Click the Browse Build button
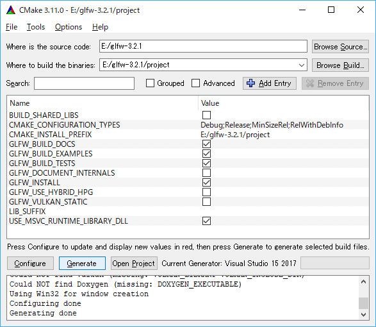376x327 pixels. (x=340, y=65)
